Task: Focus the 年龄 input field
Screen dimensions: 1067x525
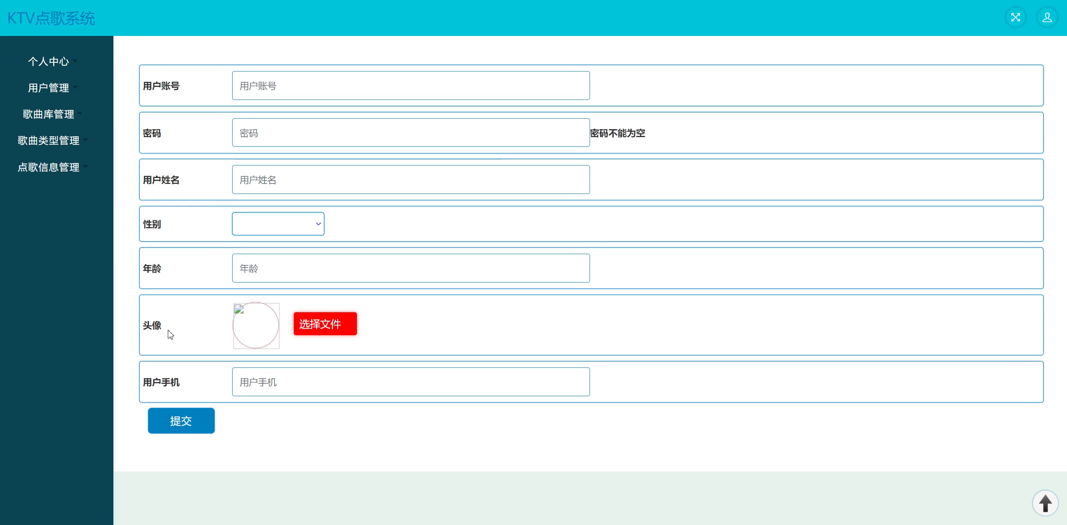Action: (411, 268)
